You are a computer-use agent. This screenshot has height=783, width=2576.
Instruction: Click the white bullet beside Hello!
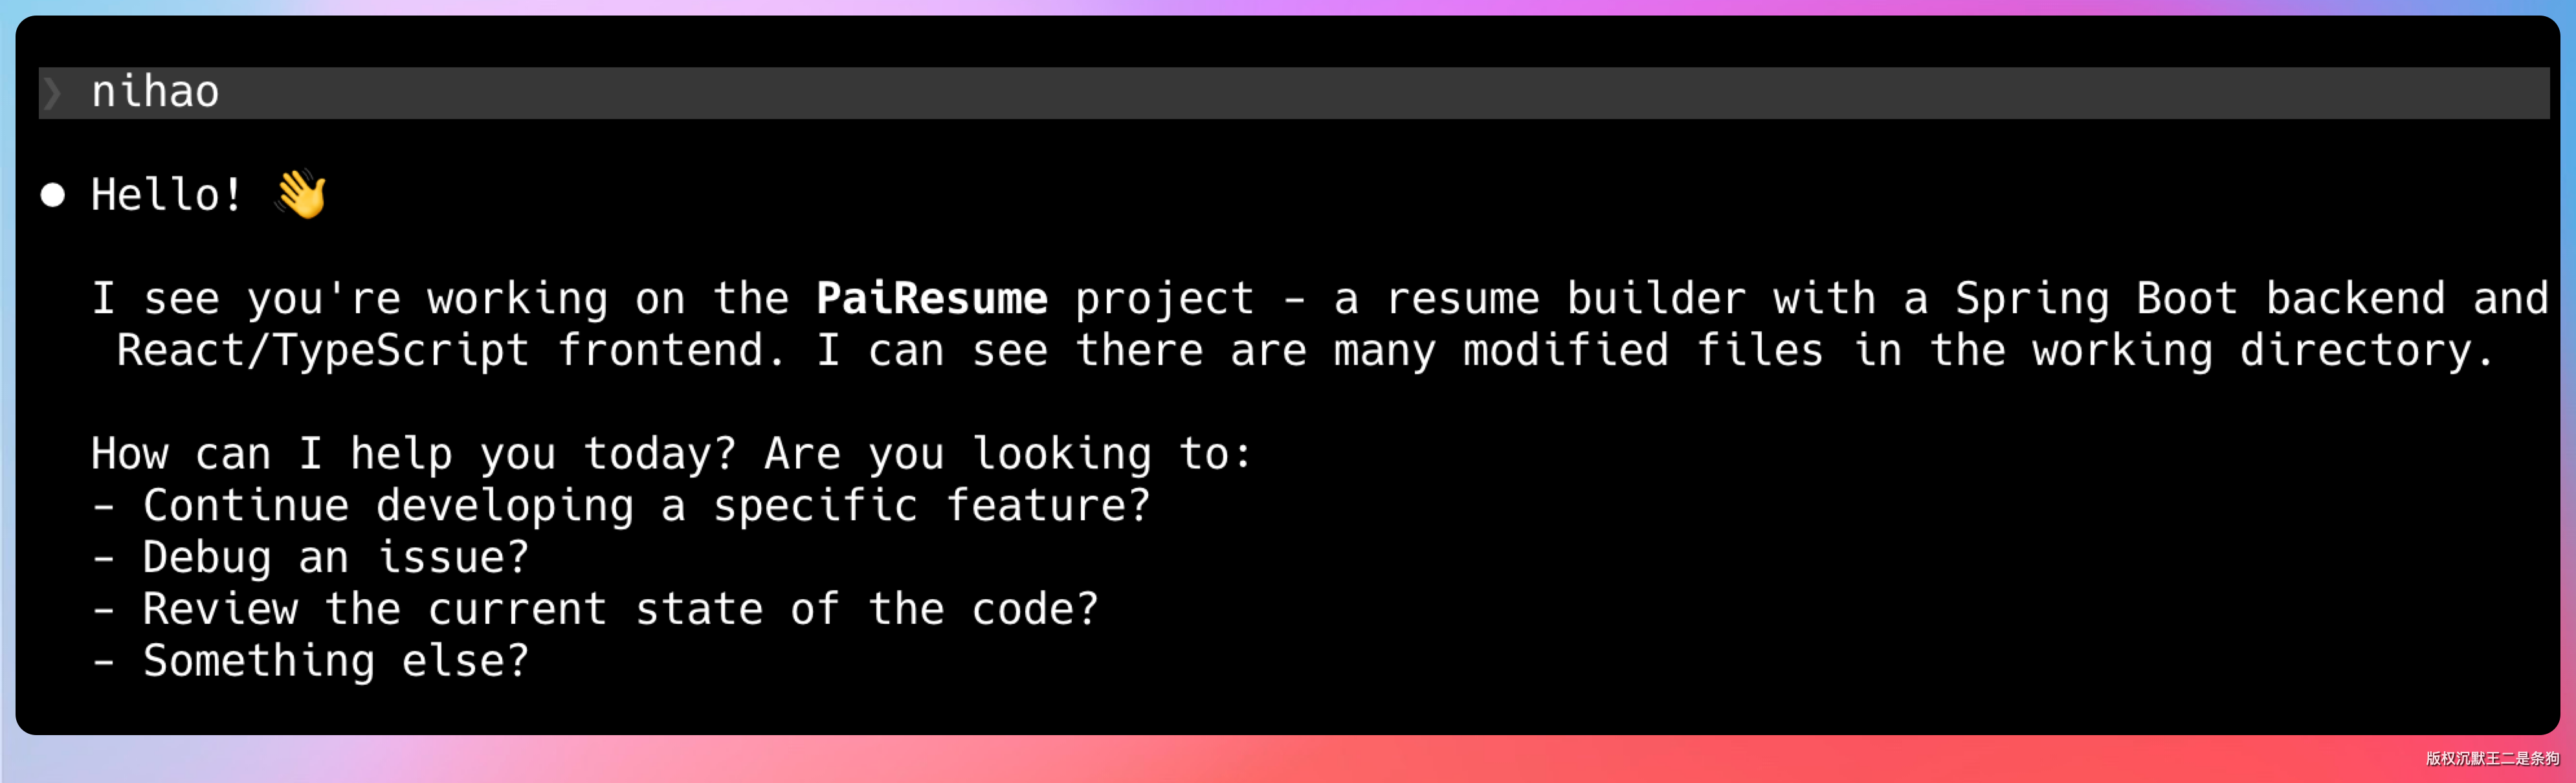[53, 195]
